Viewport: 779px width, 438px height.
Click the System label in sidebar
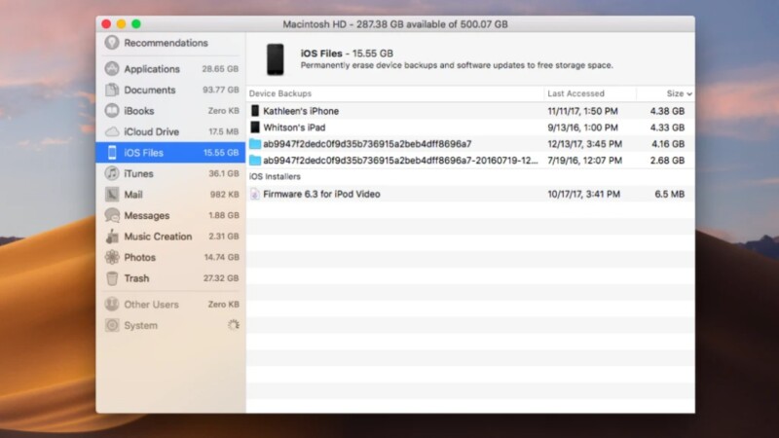(140, 325)
